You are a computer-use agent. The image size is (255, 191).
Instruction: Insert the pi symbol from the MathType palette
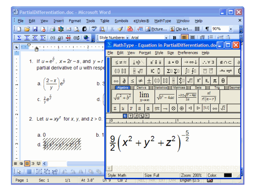[215, 80]
